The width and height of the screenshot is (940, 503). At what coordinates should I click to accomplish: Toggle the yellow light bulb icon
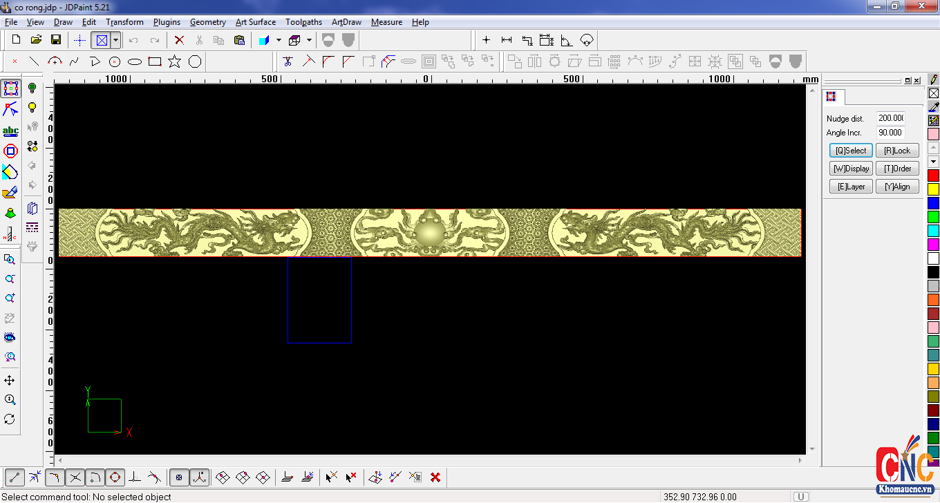point(32,107)
